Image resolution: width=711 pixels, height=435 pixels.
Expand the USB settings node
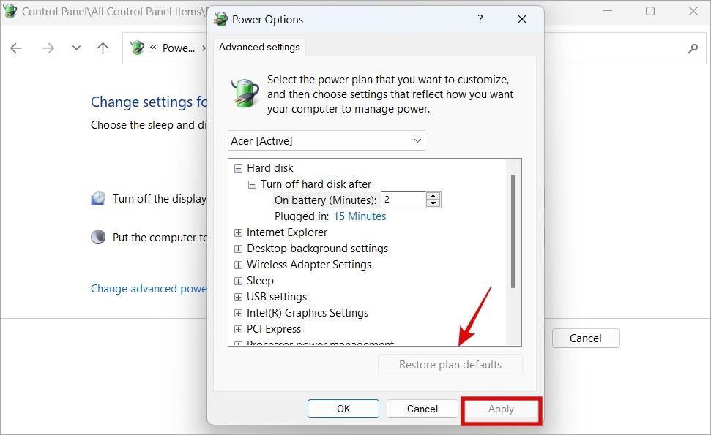click(x=238, y=298)
